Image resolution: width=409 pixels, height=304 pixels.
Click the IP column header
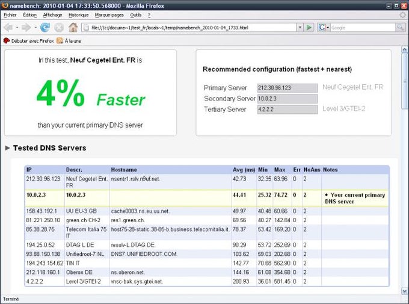point(29,170)
